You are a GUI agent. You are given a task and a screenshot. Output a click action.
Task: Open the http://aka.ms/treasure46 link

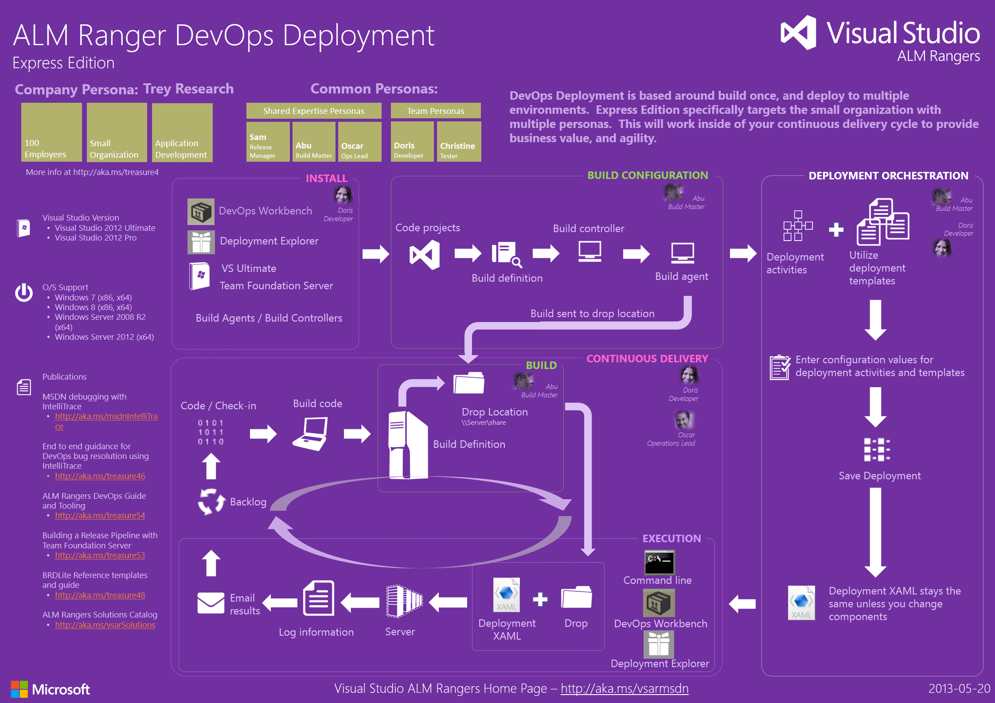coord(100,476)
